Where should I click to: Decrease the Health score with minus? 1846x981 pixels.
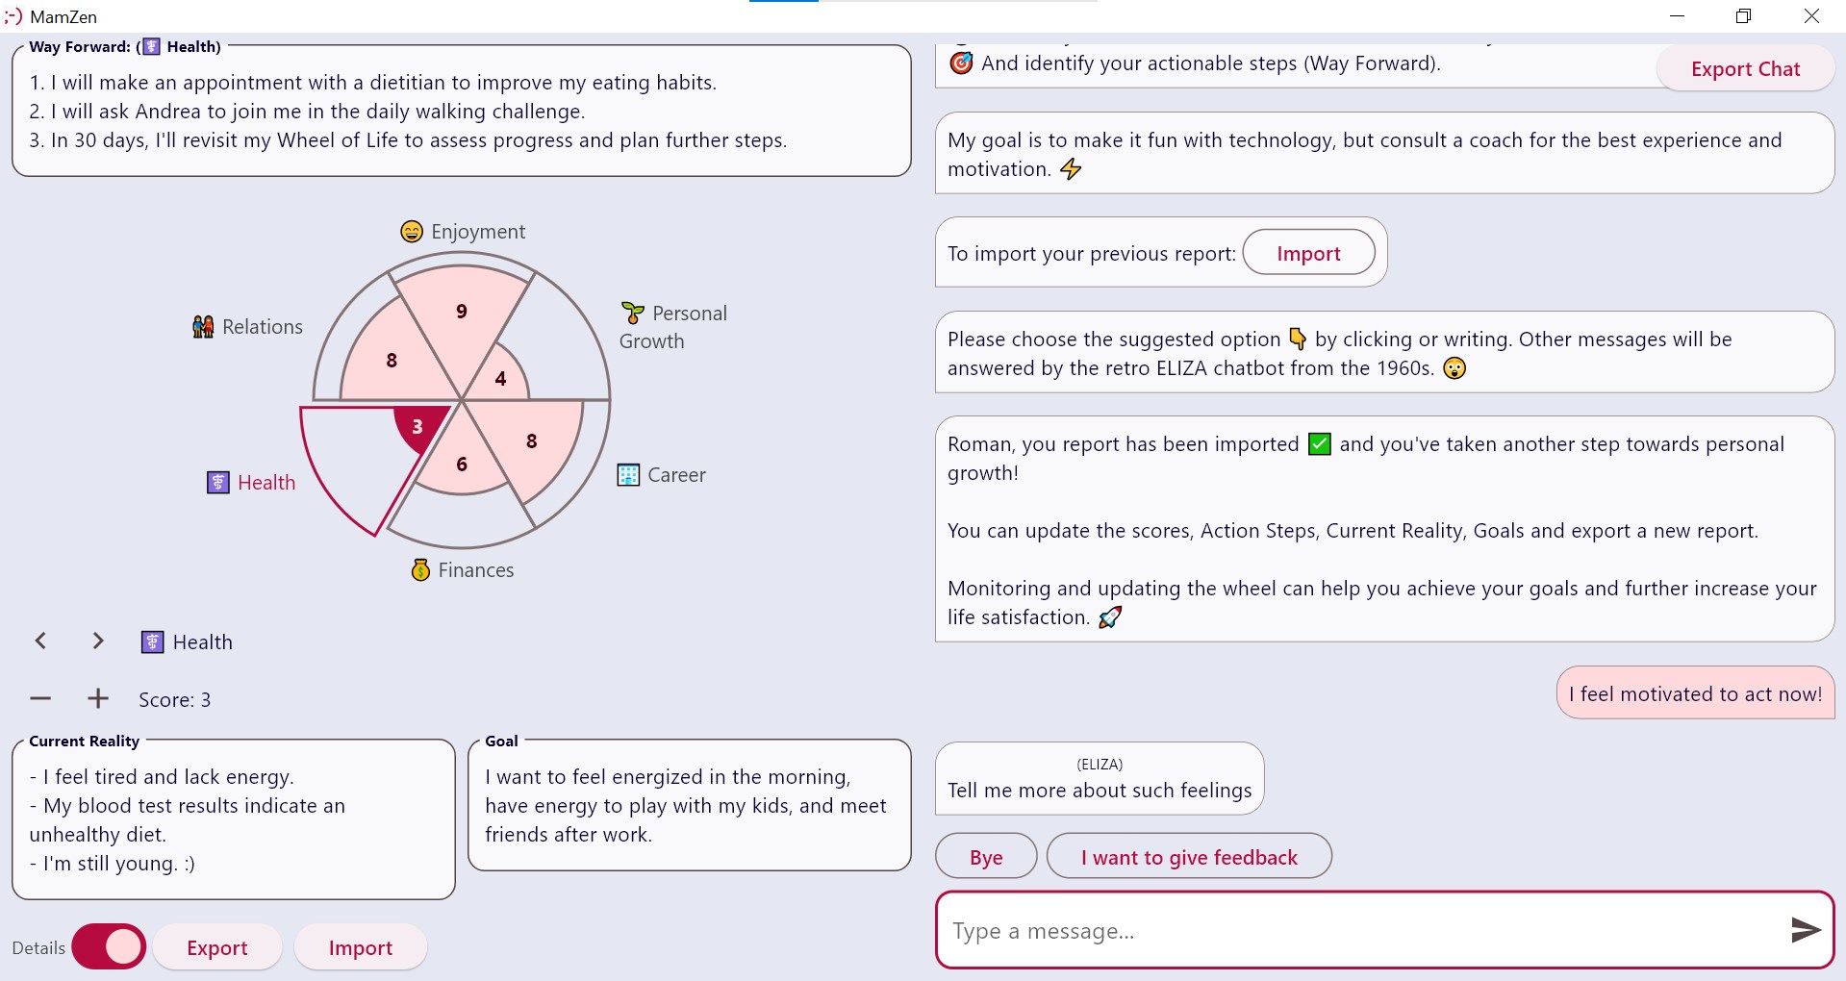point(40,699)
